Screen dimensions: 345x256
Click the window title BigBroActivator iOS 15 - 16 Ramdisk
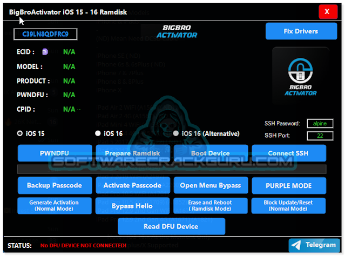point(68,12)
